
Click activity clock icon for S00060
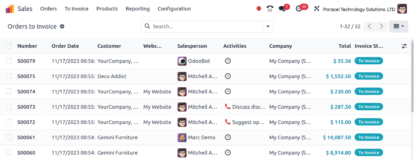click(x=228, y=152)
